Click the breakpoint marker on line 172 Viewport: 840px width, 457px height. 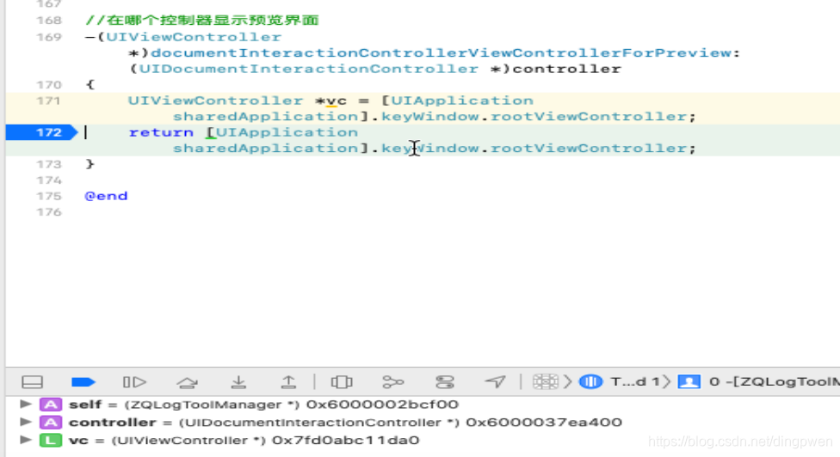pos(42,132)
